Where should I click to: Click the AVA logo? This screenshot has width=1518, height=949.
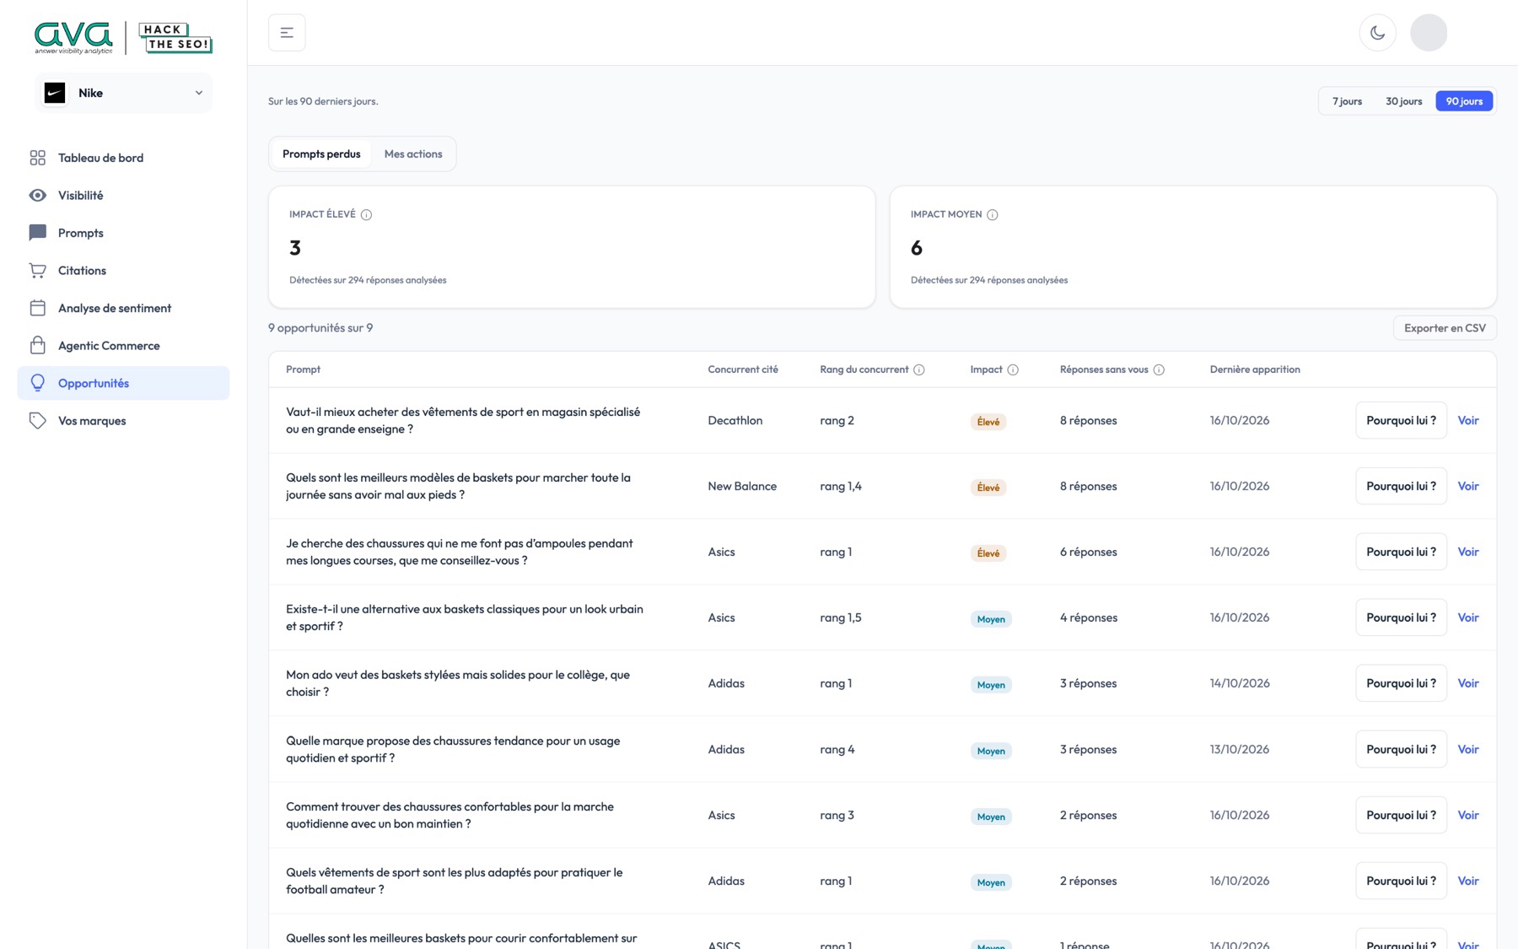(x=73, y=38)
